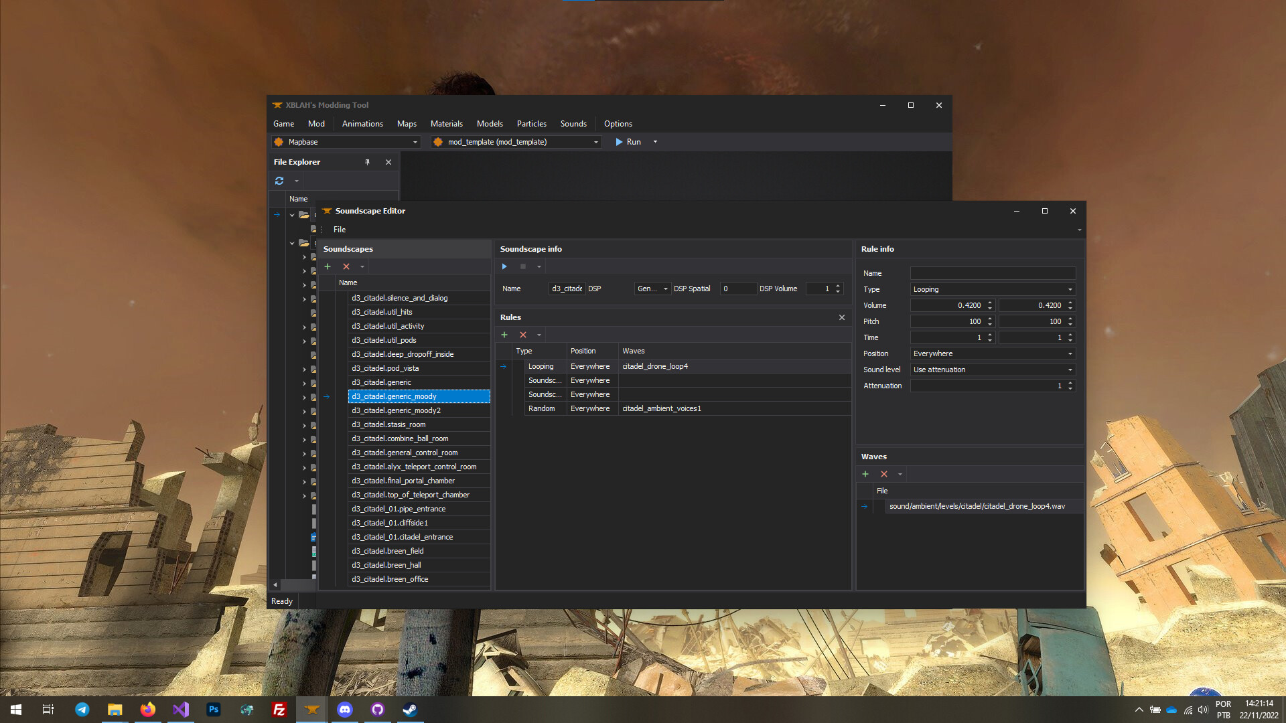Open FileZilla from the taskbar
Screen dimensions: 1286x723
pyautogui.click(x=279, y=709)
